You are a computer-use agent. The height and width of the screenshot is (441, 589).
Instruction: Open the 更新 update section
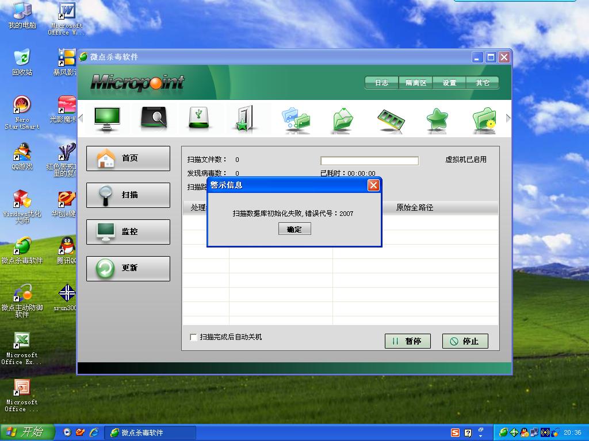click(x=128, y=269)
